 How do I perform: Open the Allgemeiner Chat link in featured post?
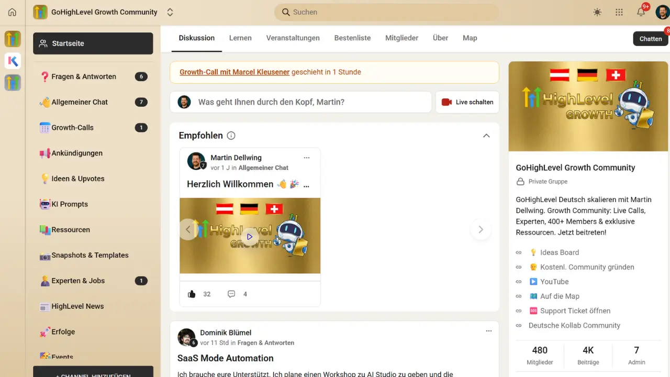263,168
